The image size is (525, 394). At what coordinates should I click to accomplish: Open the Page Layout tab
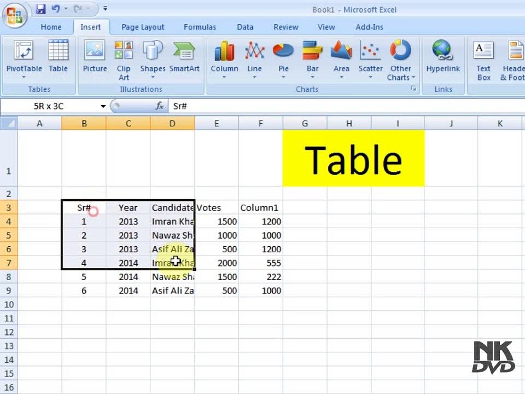coord(143,27)
